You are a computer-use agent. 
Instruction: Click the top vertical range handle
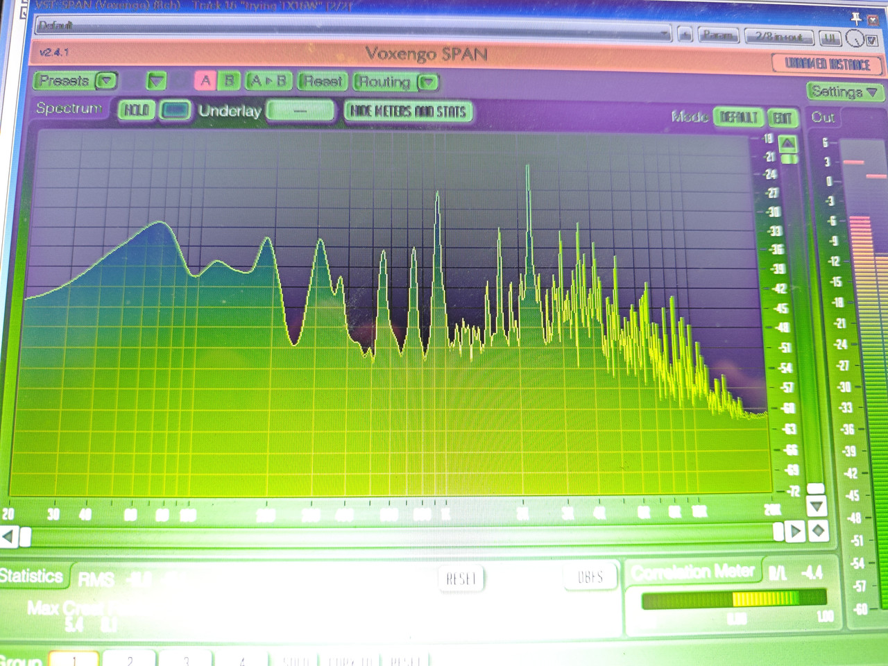coord(789,159)
